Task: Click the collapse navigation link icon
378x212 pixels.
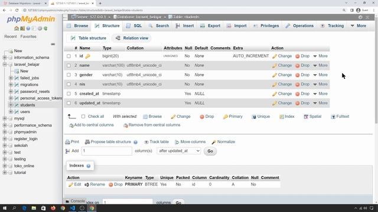Action: pos(53,44)
